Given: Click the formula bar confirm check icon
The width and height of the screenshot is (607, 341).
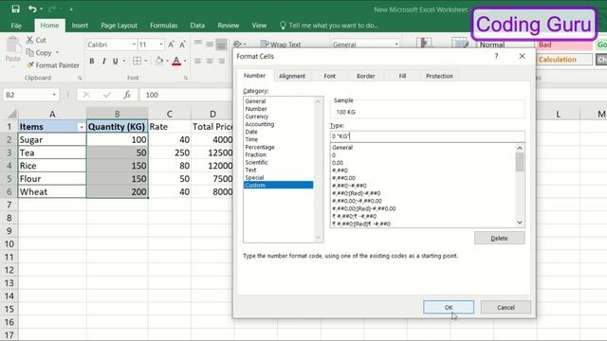Looking at the screenshot, I should coord(107,95).
